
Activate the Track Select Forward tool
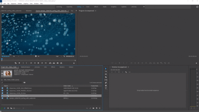click(x=106, y=71)
